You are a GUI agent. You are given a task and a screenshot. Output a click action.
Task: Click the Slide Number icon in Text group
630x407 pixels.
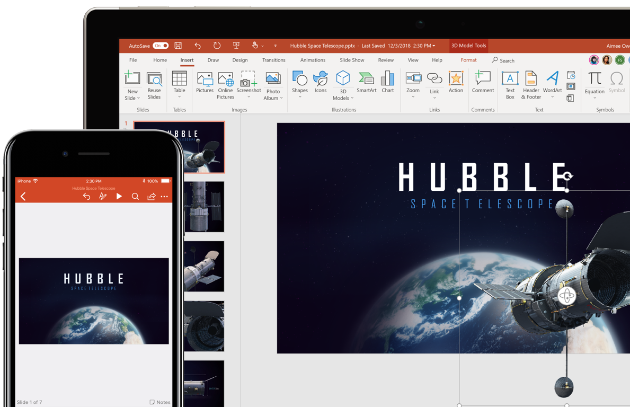571,86
